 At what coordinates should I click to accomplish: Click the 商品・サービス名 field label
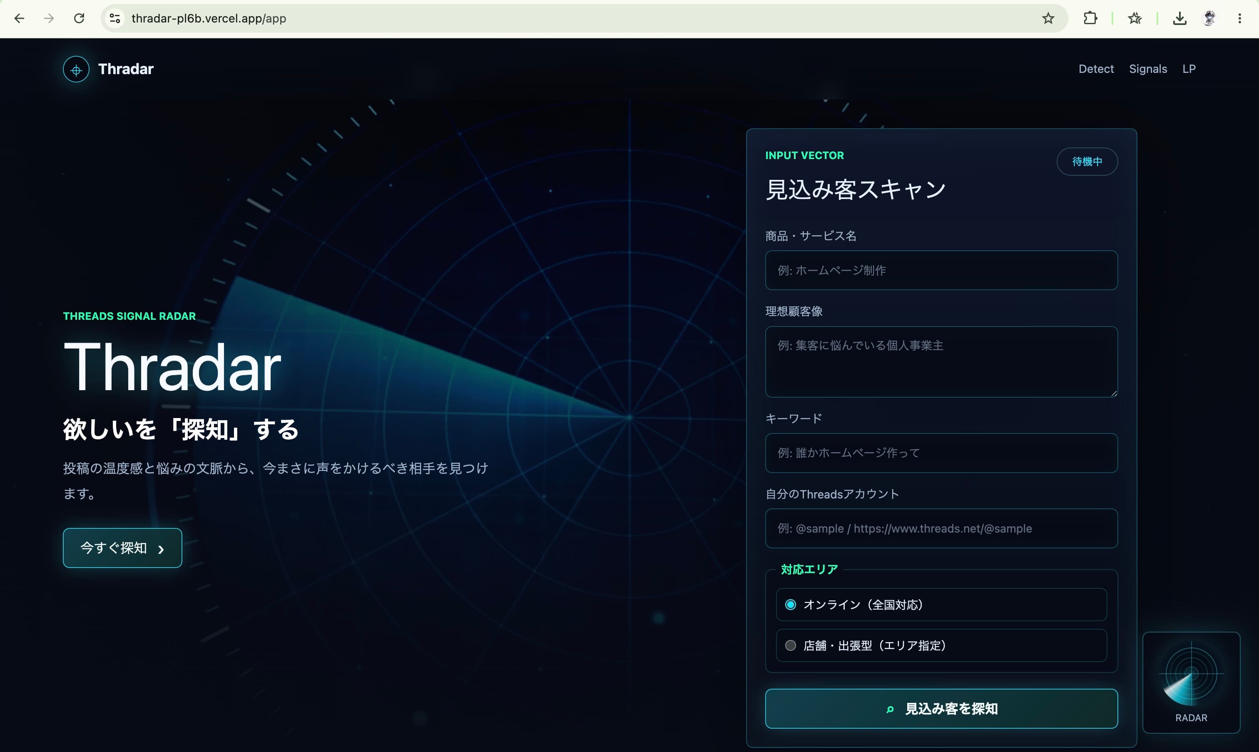(811, 236)
